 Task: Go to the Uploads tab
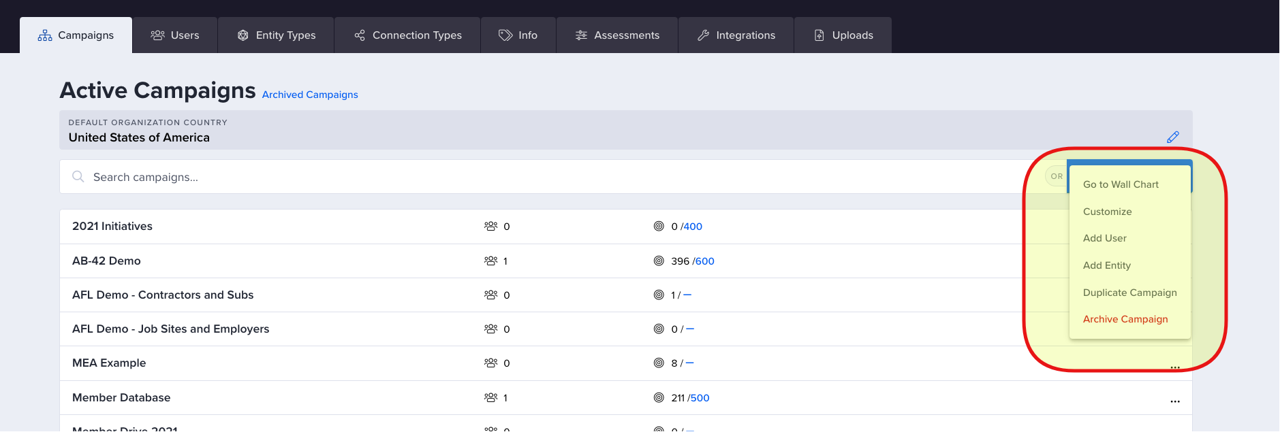point(843,35)
